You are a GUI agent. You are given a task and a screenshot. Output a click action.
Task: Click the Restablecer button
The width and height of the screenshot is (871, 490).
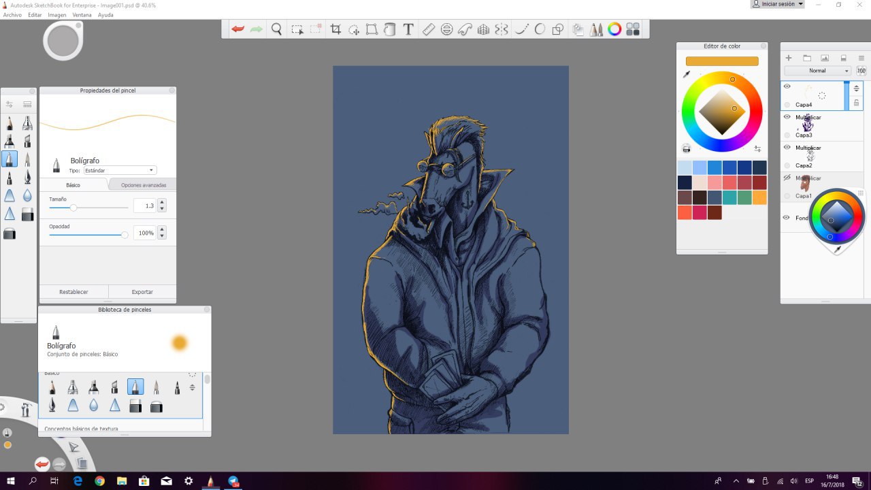[x=73, y=292]
